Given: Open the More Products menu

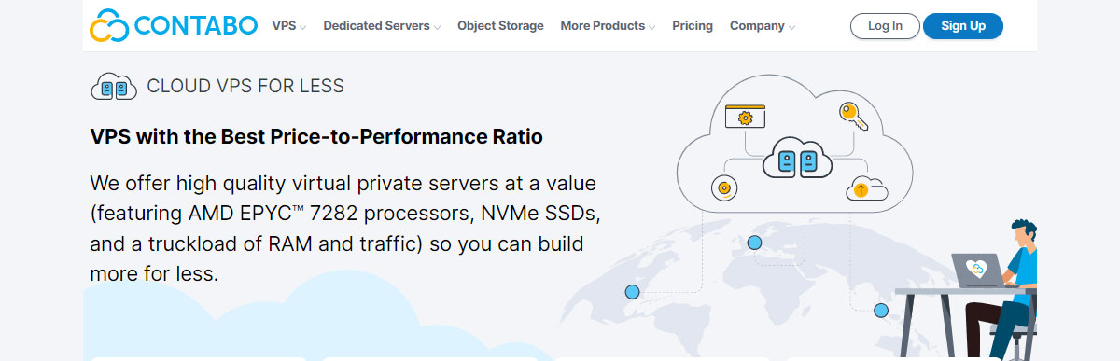Looking at the screenshot, I should [602, 26].
